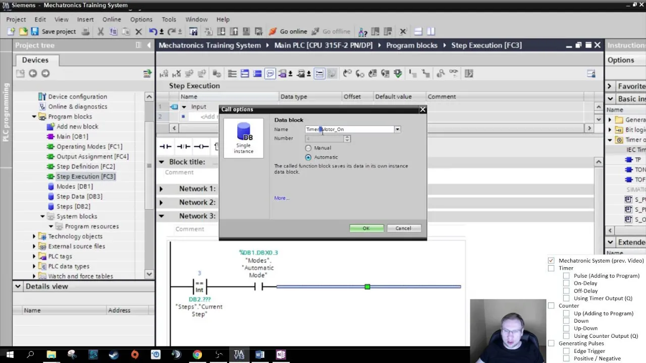Open the Edit menu
The image size is (646, 363).
40,19
